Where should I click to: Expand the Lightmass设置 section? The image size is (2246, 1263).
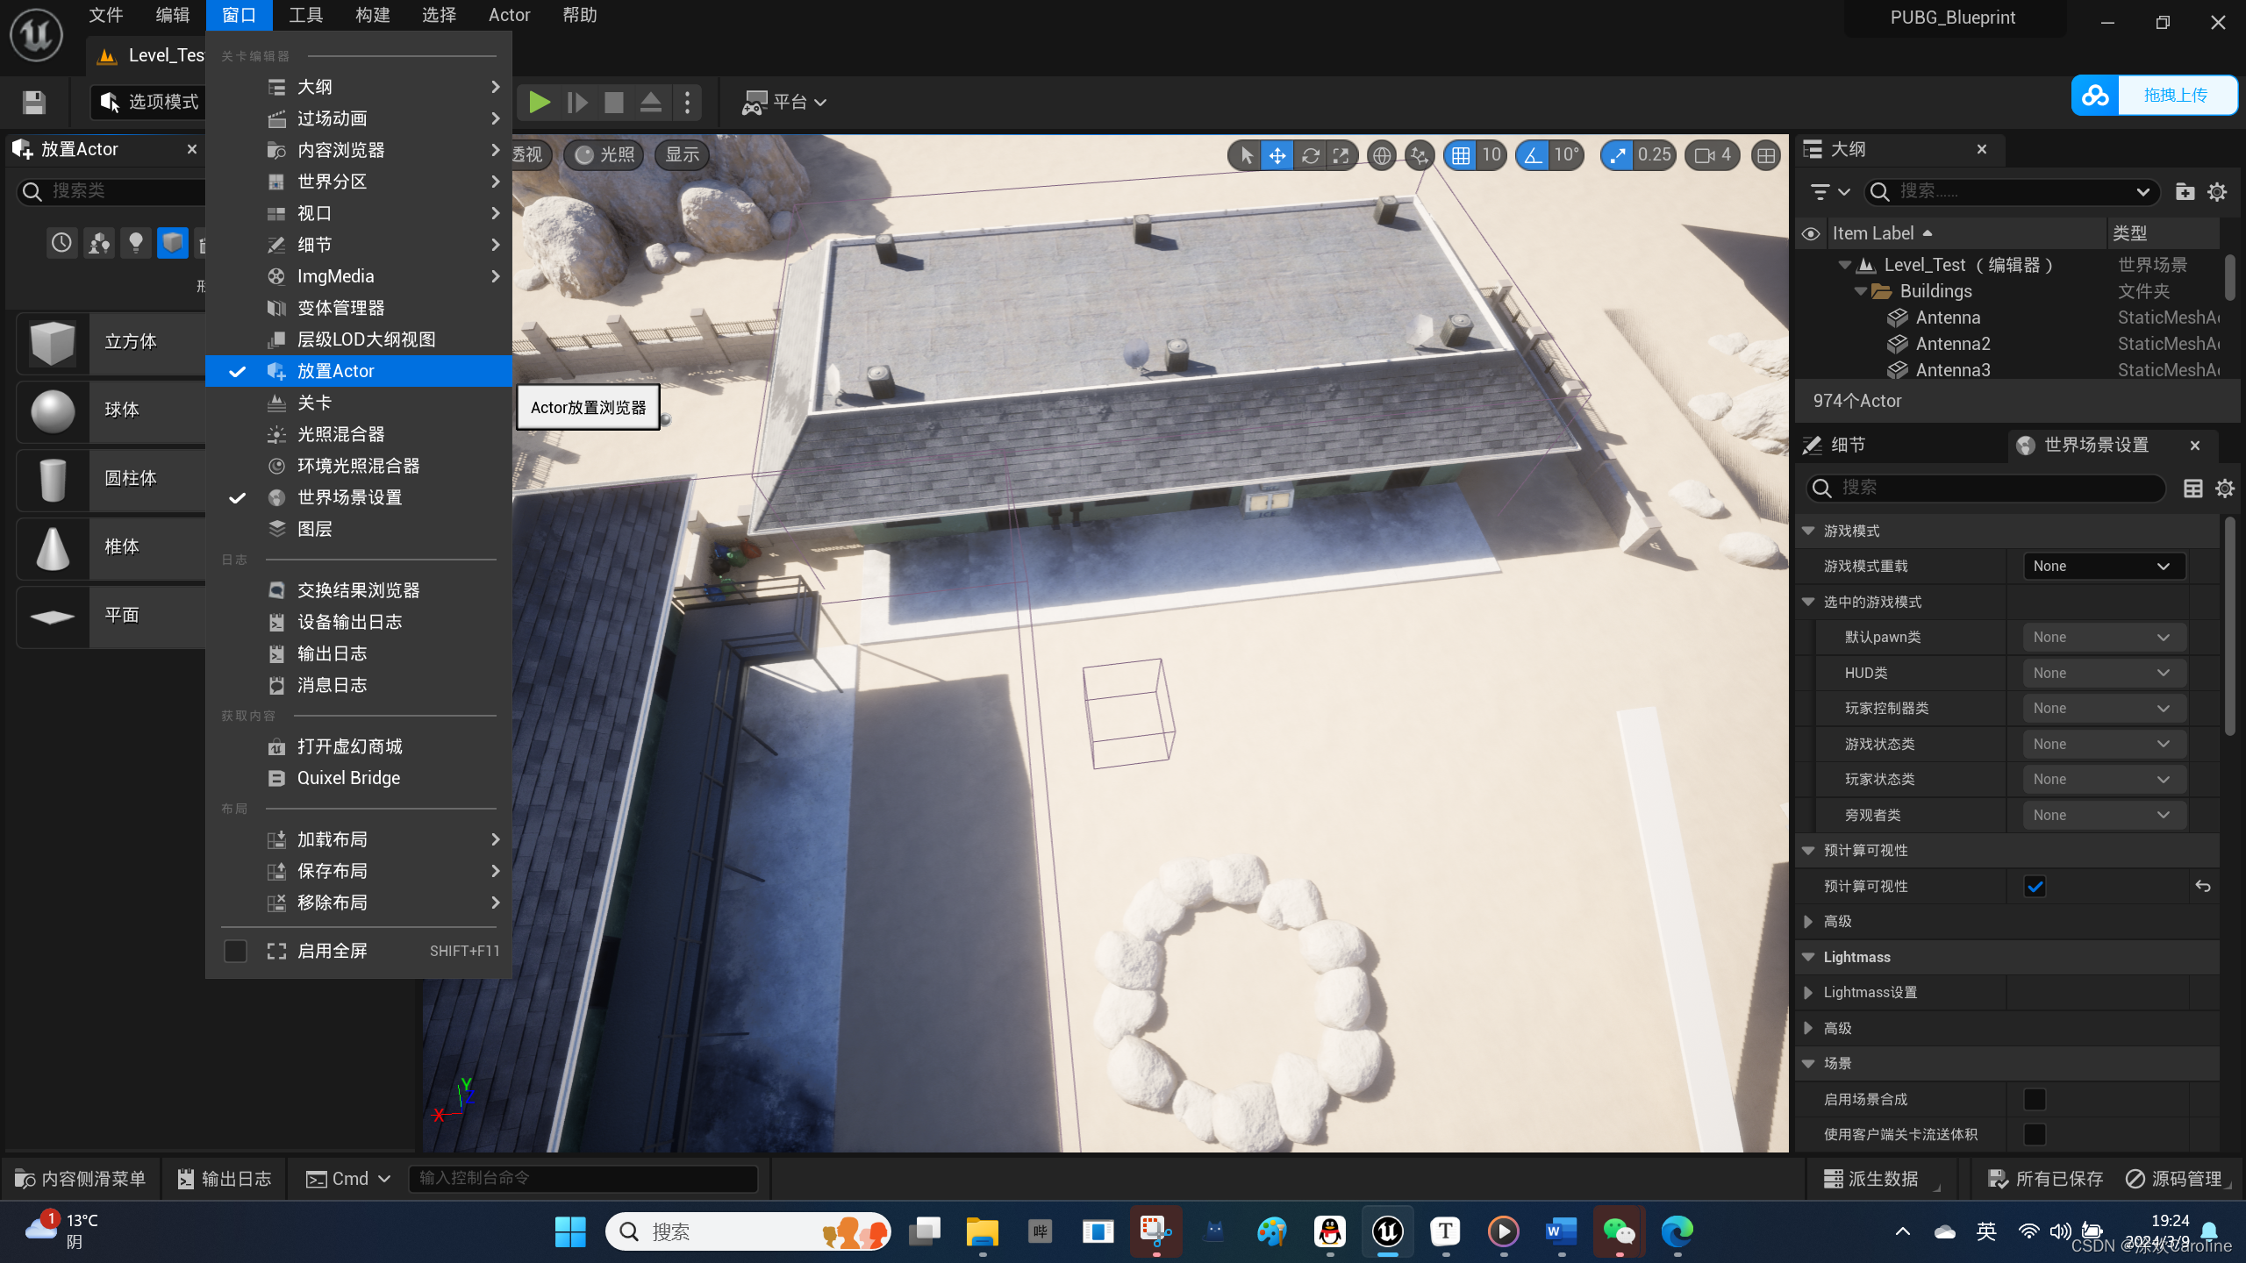(x=1808, y=992)
